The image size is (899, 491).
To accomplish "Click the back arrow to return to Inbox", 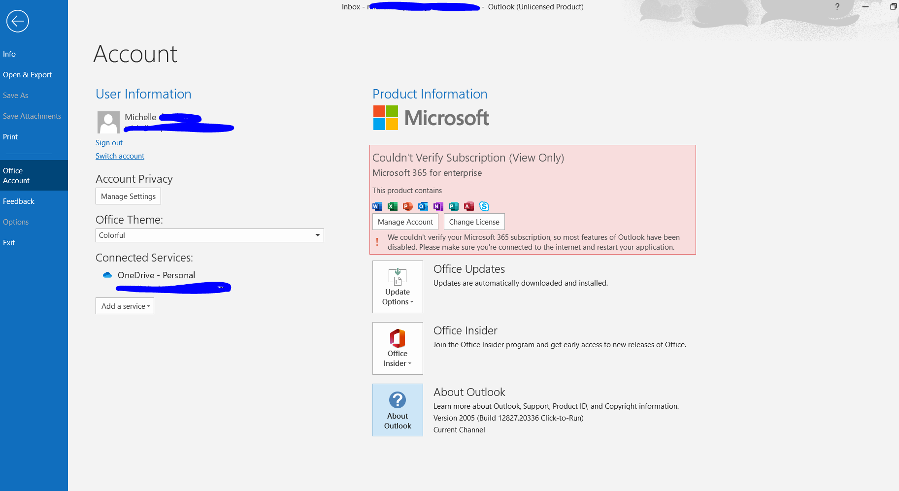I will 18,21.
